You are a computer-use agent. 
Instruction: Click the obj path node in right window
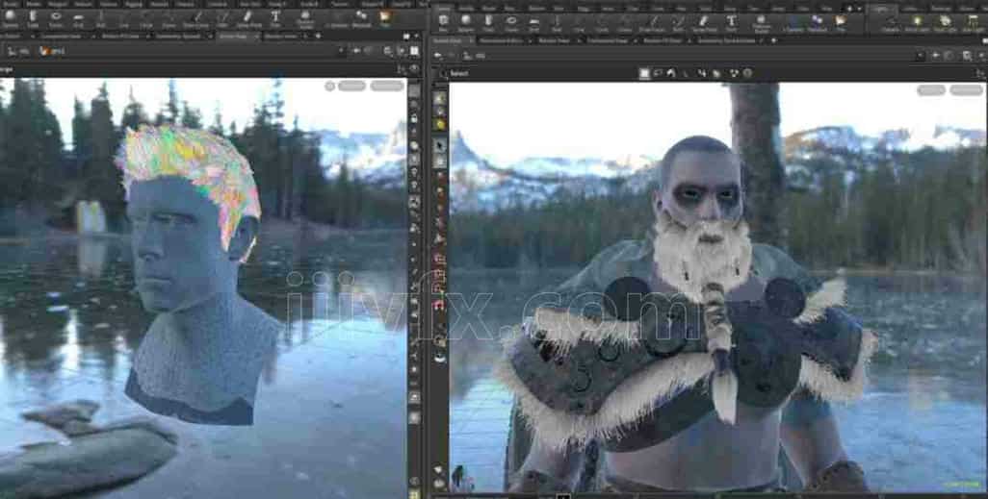[473, 56]
